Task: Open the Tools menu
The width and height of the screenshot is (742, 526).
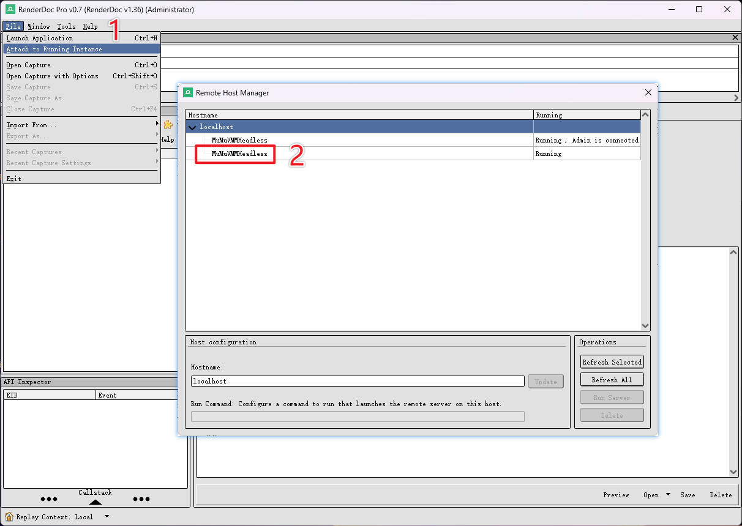Action: [x=66, y=26]
